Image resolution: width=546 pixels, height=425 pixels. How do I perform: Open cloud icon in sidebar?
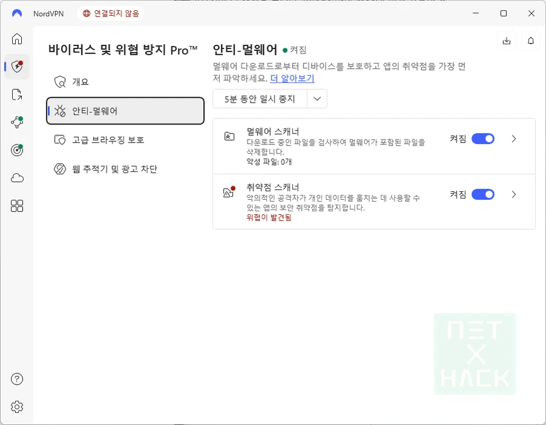[17, 178]
